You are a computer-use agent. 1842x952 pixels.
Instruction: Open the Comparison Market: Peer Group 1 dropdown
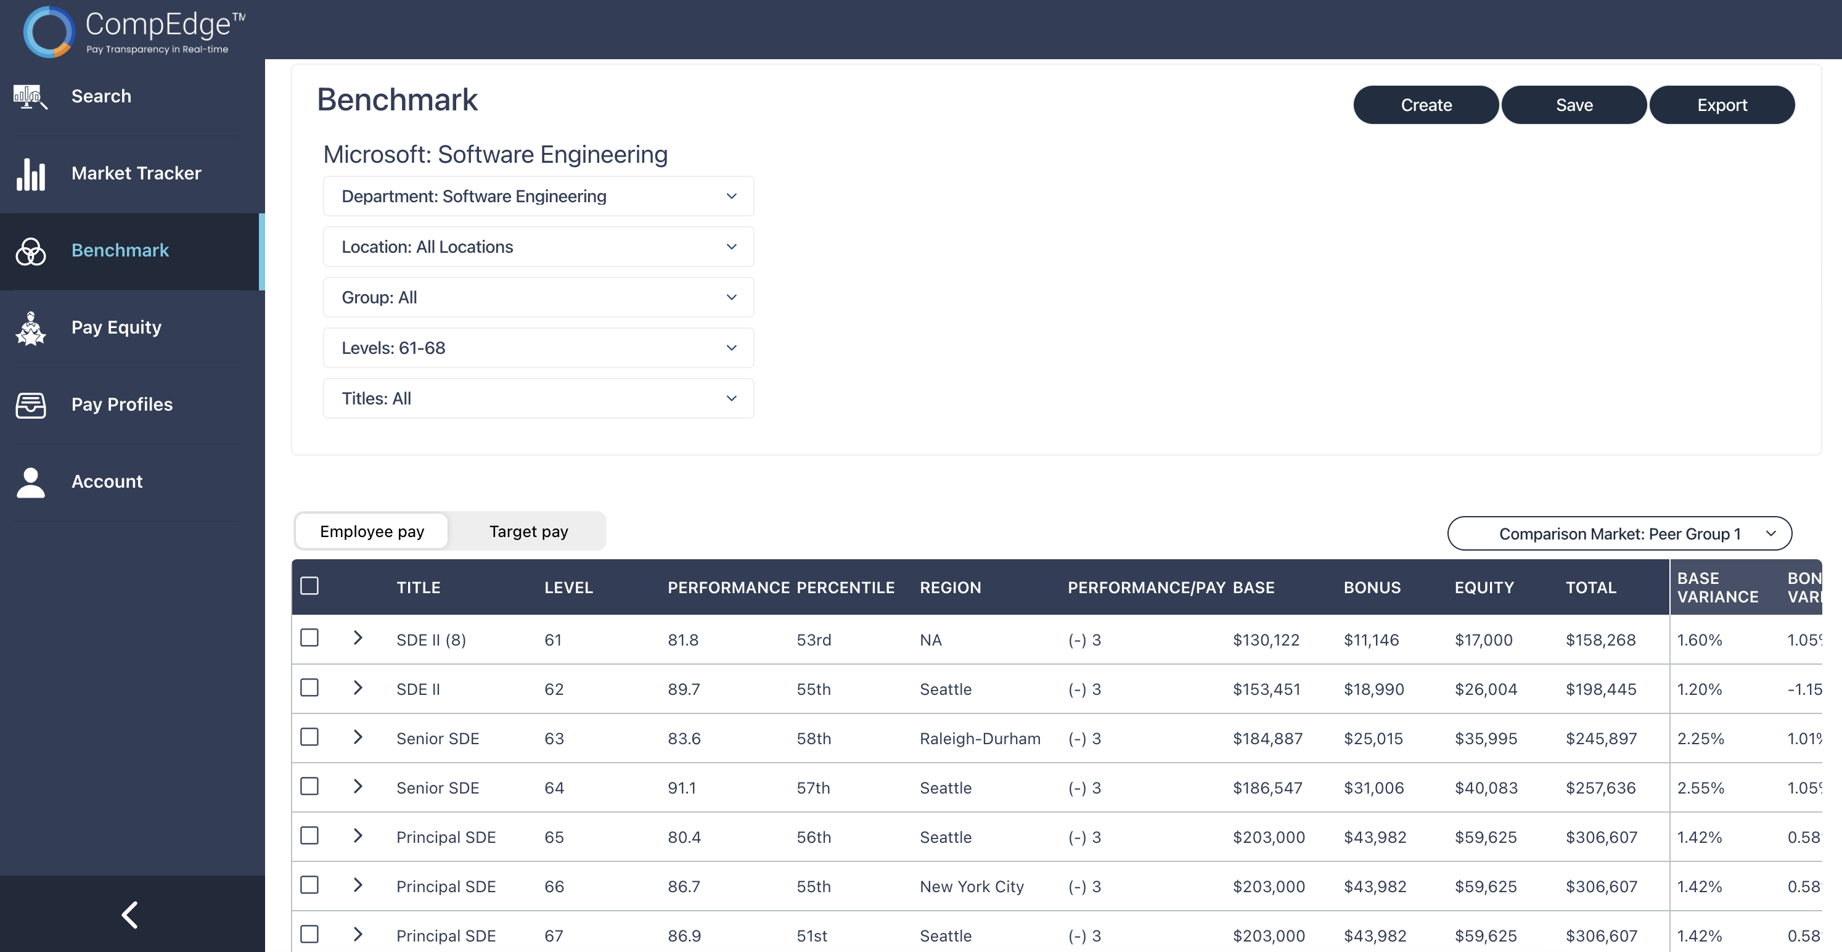point(1619,533)
